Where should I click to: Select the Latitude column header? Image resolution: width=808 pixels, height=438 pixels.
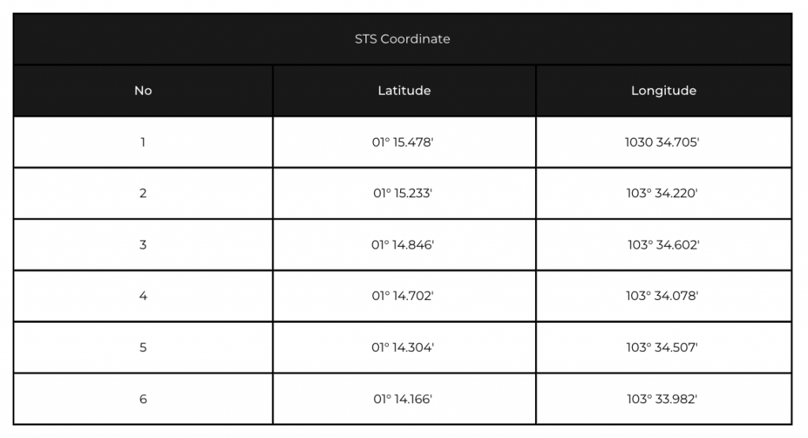404,91
